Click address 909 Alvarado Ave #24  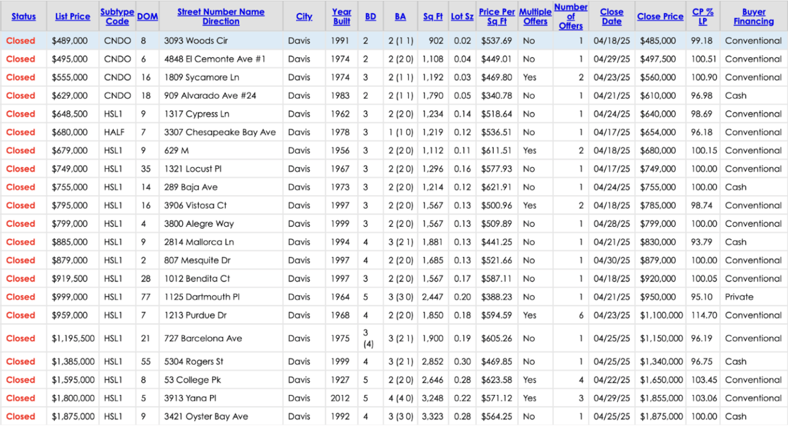(x=210, y=96)
